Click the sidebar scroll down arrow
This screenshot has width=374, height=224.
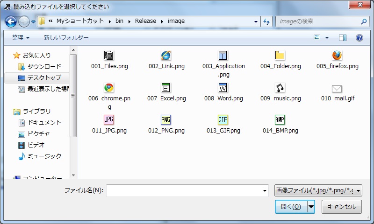[73, 175]
